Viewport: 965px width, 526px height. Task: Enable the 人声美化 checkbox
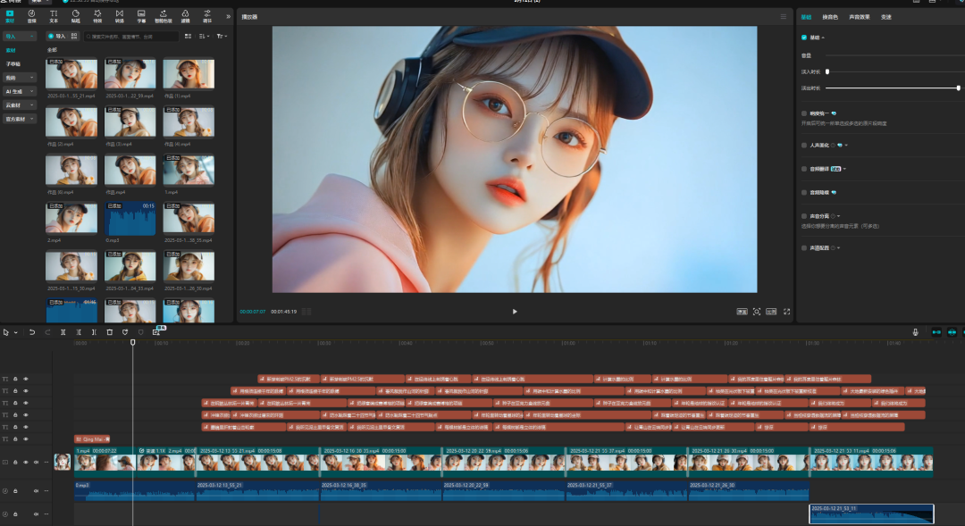coord(804,146)
